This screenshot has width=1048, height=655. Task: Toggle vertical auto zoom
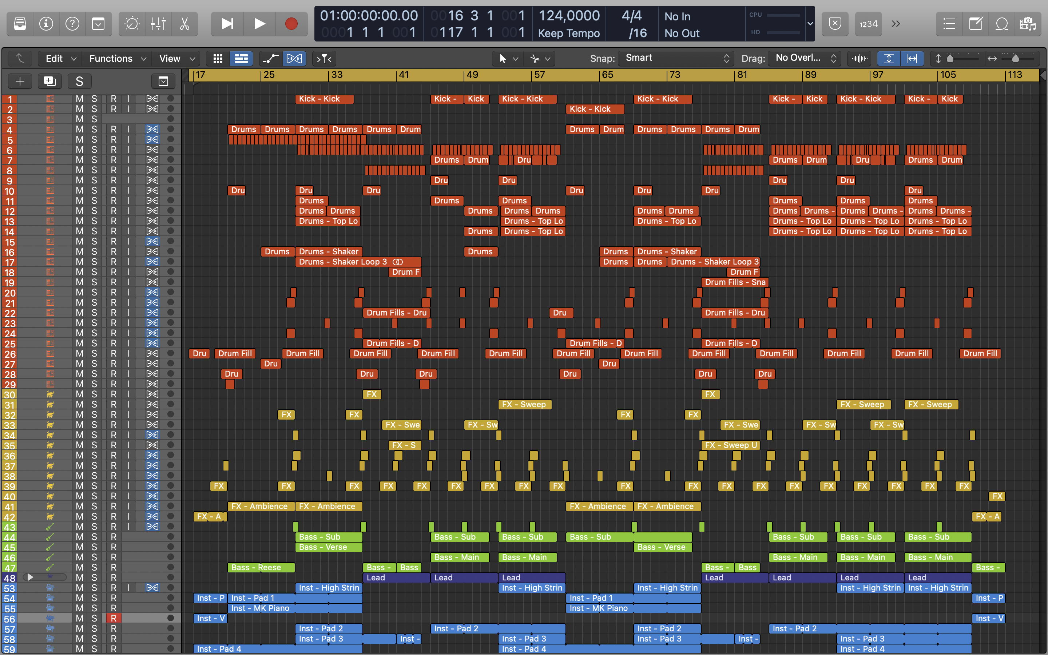click(889, 59)
